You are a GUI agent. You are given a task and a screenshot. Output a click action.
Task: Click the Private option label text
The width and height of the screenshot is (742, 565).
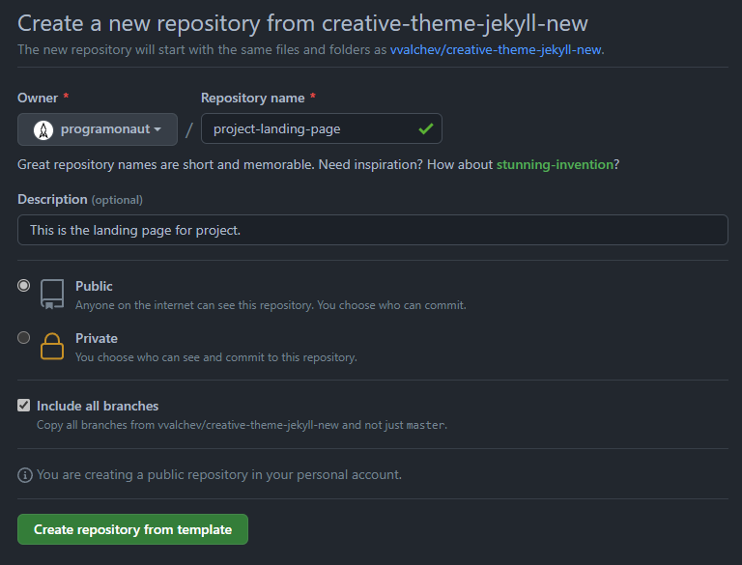(x=97, y=338)
